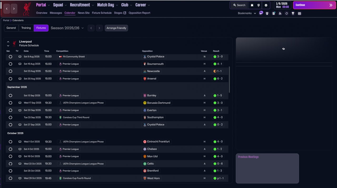The height and width of the screenshot is (188, 337).
Task: Switch to the Training tab
Action: point(26,28)
